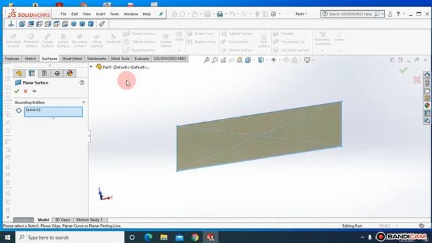
Task: Open the View menu
Action: click(x=87, y=14)
